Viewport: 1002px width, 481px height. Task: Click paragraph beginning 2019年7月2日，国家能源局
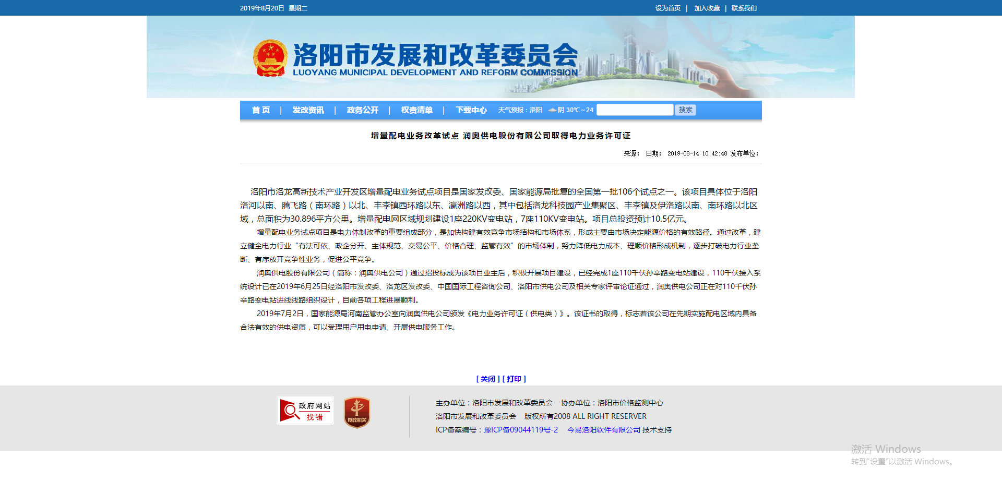pyautogui.click(x=498, y=320)
